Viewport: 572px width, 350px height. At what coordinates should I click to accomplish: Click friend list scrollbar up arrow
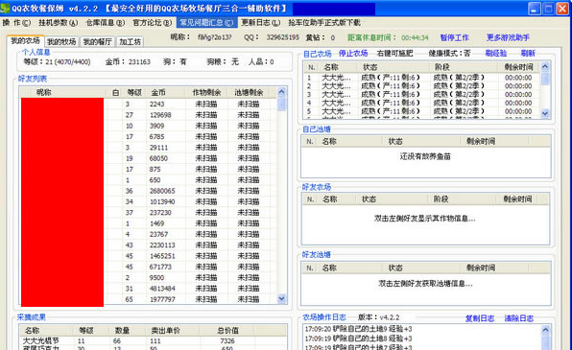(x=281, y=91)
